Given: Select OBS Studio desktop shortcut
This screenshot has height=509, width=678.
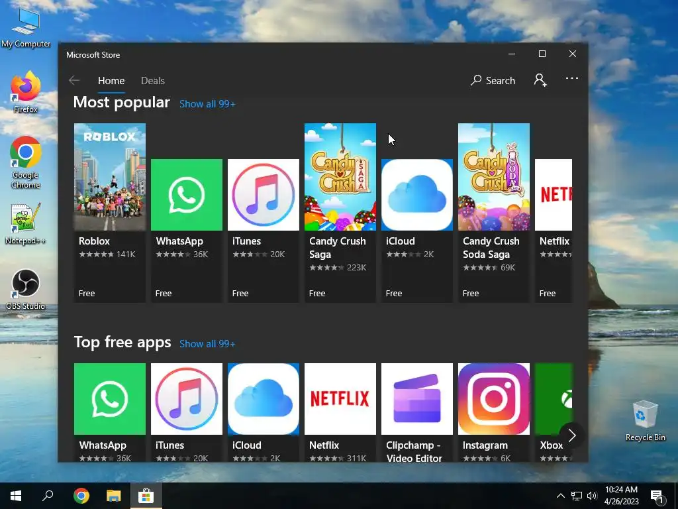Looking at the screenshot, I should [x=26, y=289].
